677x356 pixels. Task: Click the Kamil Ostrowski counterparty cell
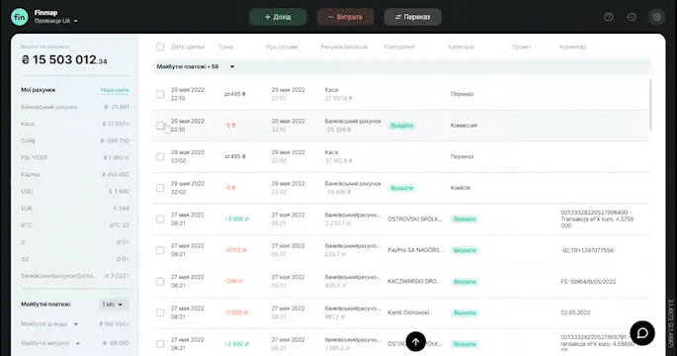point(408,312)
